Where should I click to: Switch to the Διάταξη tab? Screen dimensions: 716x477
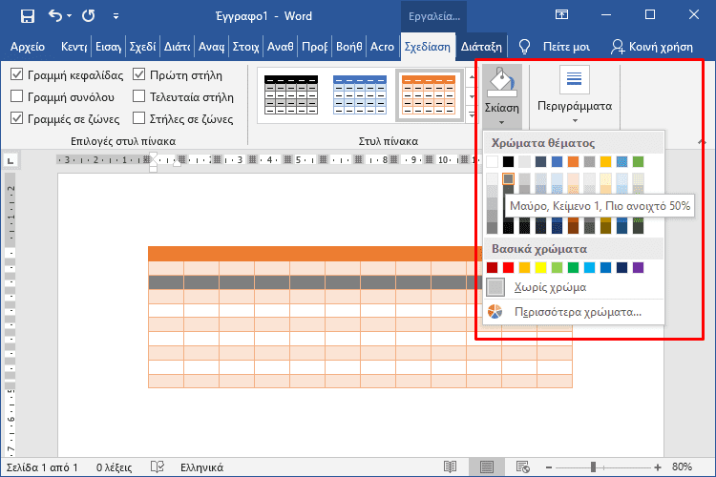tap(480, 46)
